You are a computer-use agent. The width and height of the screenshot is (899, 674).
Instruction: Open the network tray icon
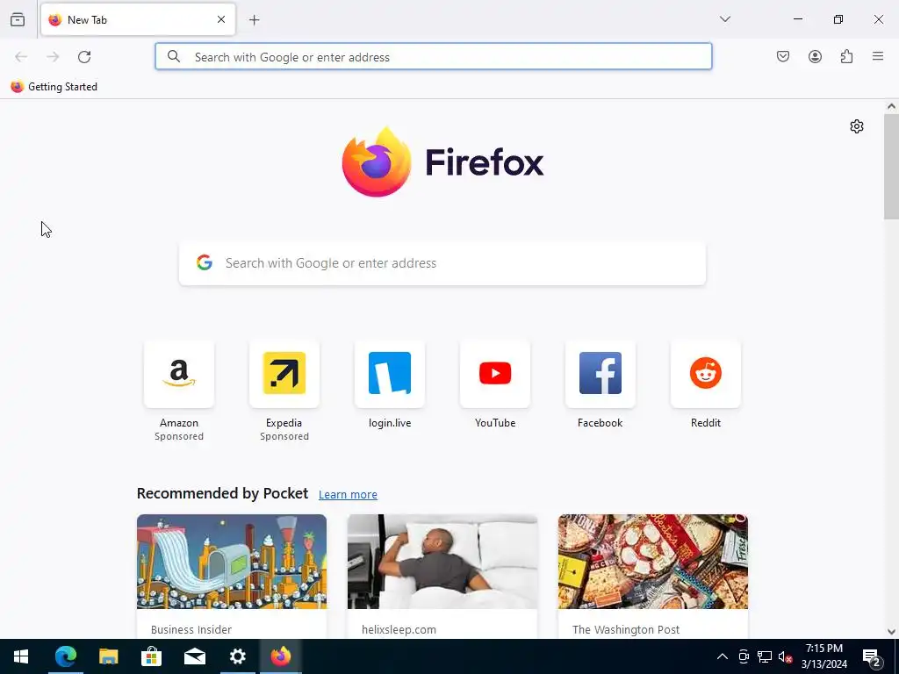[765, 656]
